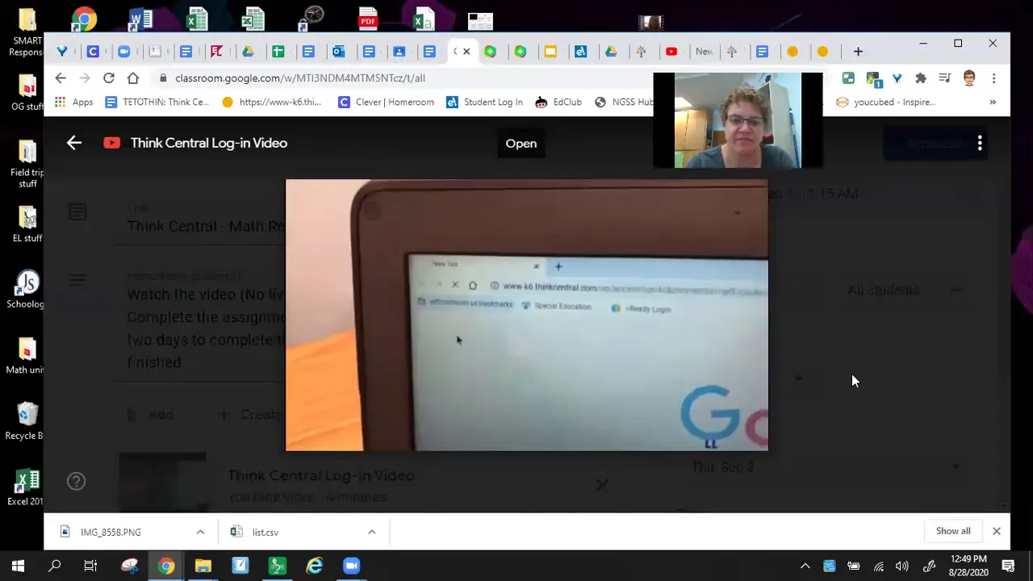Switch to the Zoom tab in Chrome
Image resolution: width=1033 pixels, height=581 pixels.
pos(123,52)
